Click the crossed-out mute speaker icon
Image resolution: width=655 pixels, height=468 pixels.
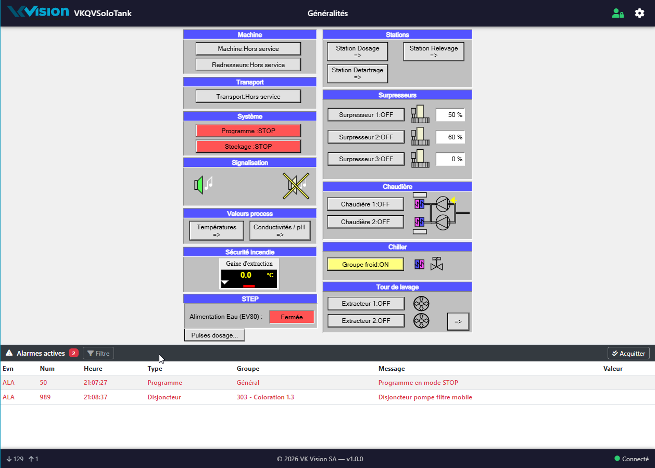(x=296, y=186)
